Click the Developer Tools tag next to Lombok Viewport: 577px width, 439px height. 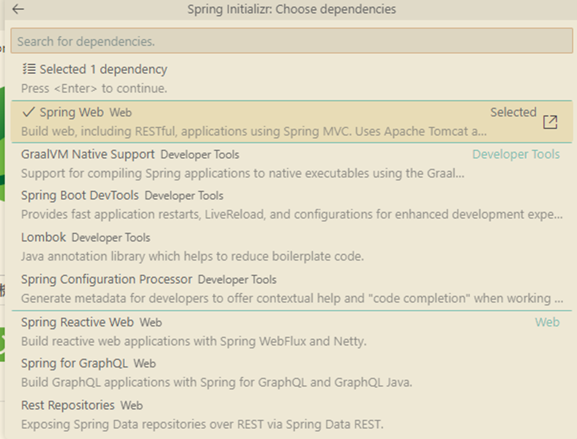109,237
